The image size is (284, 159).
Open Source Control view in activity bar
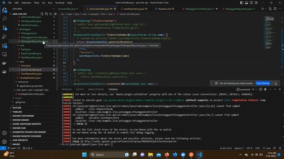point(4,28)
